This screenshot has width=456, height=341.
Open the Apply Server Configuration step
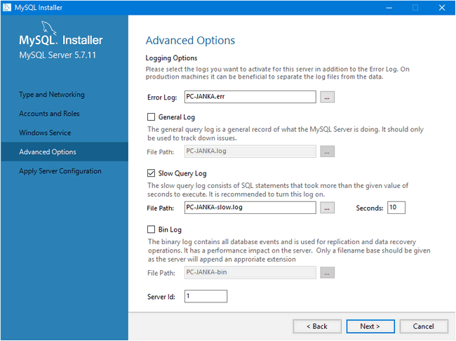(60, 171)
